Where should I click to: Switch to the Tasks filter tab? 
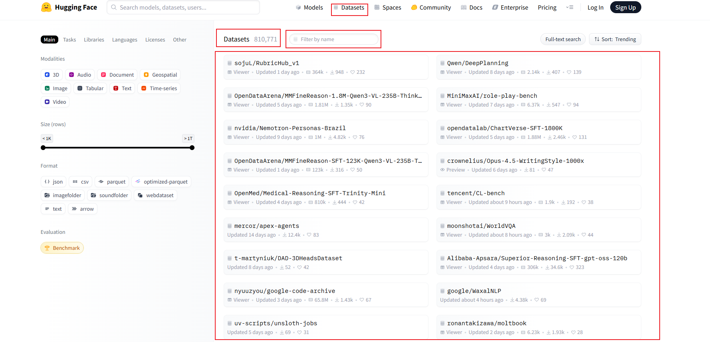pyautogui.click(x=69, y=40)
